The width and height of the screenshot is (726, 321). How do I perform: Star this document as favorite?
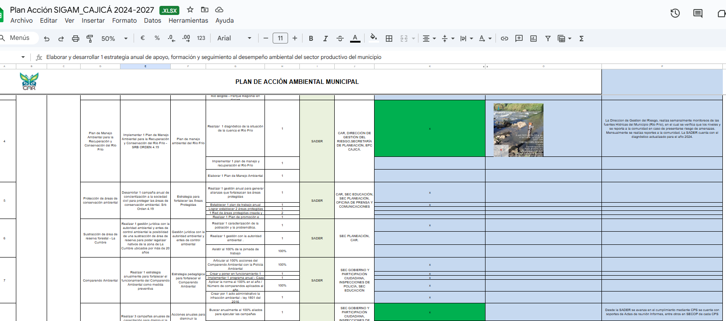(190, 10)
